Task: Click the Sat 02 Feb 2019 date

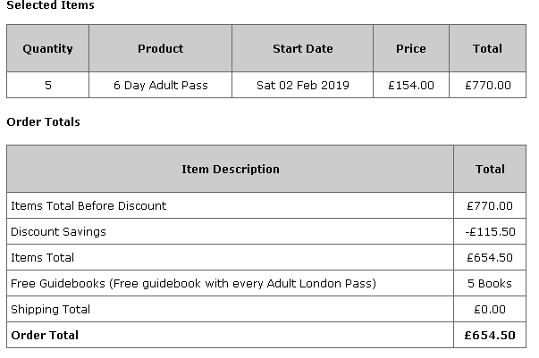Action: [x=302, y=86]
